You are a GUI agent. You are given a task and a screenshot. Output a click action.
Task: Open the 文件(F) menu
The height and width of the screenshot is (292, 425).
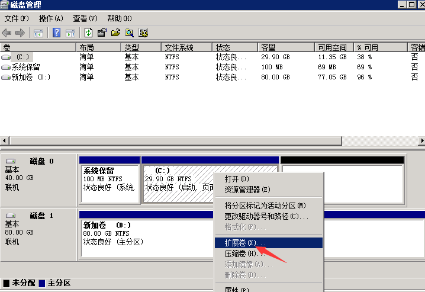[x=17, y=19]
